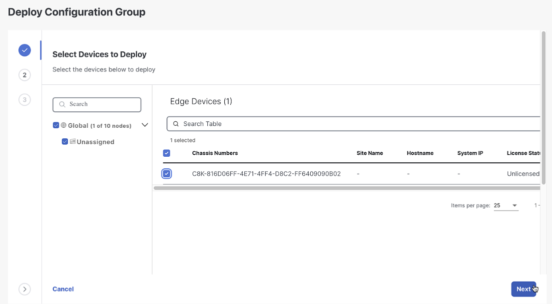Go to step 2 in the wizard
This screenshot has height=304, width=552.
click(x=24, y=75)
